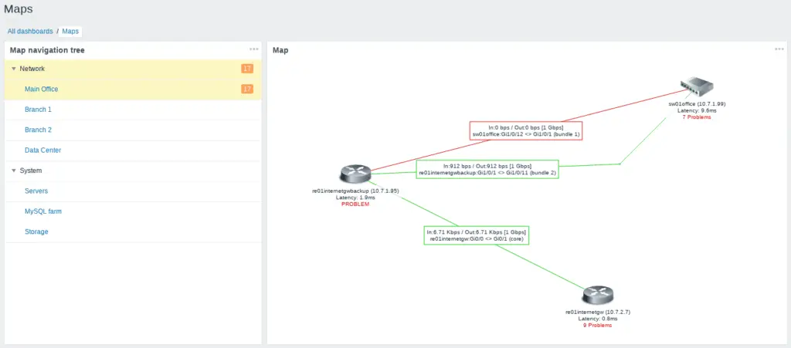Open the Data Center map
Viewport: 791px width, 348px height.
[x=43, y=150]
